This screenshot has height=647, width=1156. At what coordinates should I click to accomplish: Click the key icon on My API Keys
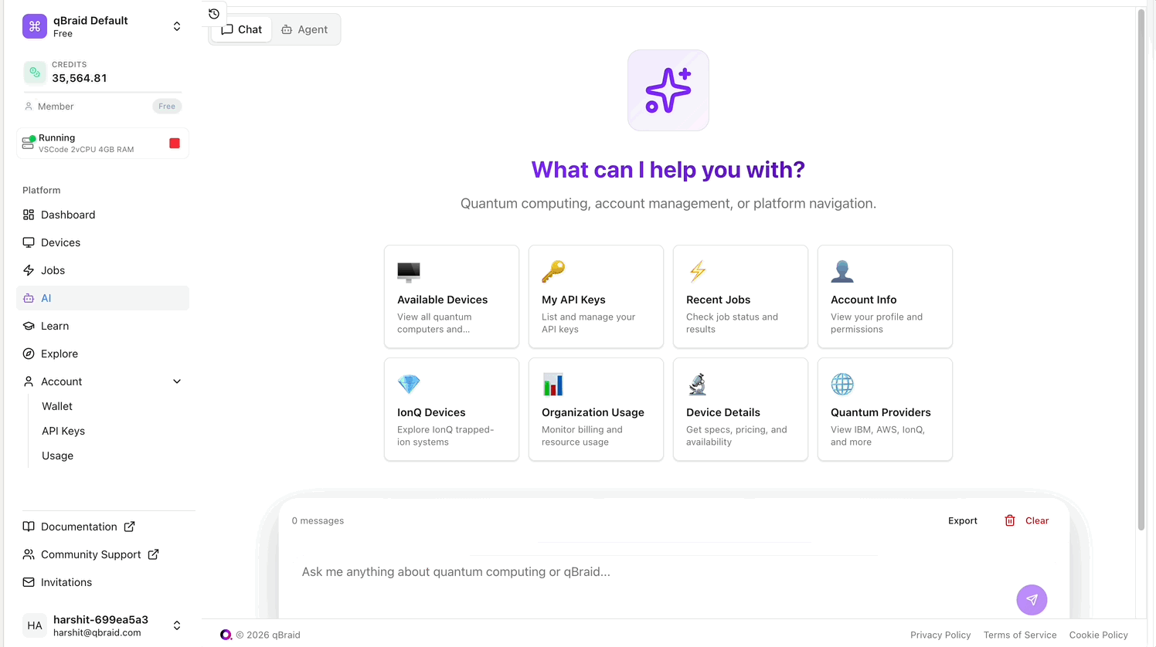pyautogui.click(x=553, y=272)
